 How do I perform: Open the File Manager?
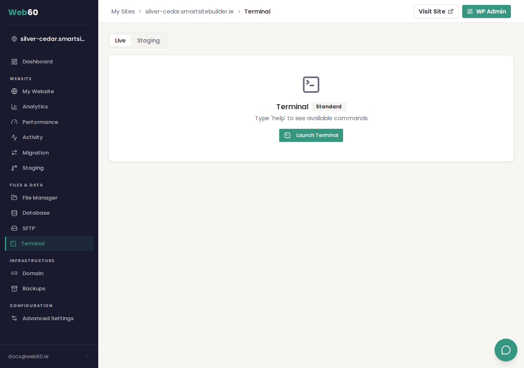[40, 197]
